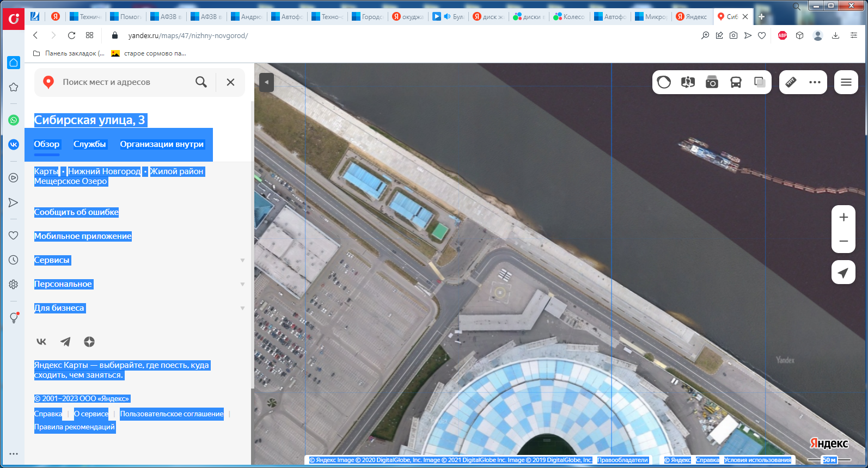This screenshot has width=868, height=468.
Task: Open the 'Пользовательское соглашение' link
Action: (x=172, y=414)
